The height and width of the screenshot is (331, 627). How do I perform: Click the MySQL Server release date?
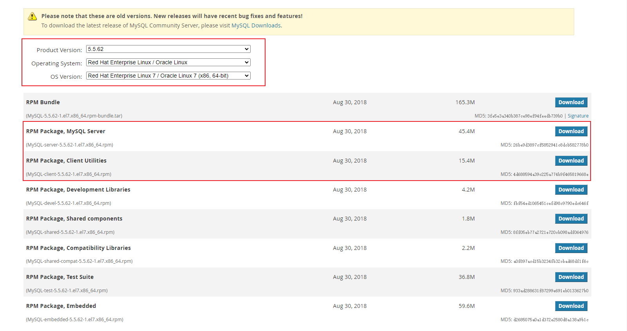coord(350,131)
